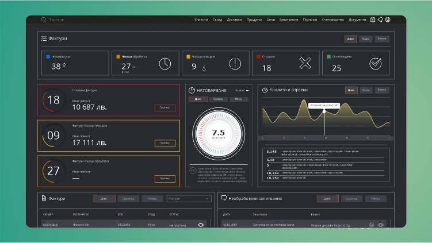Click the checkmark icon on the accounted card
This screenshot has width=432, height=243.
pyautogui.click(x=376, y=64)
